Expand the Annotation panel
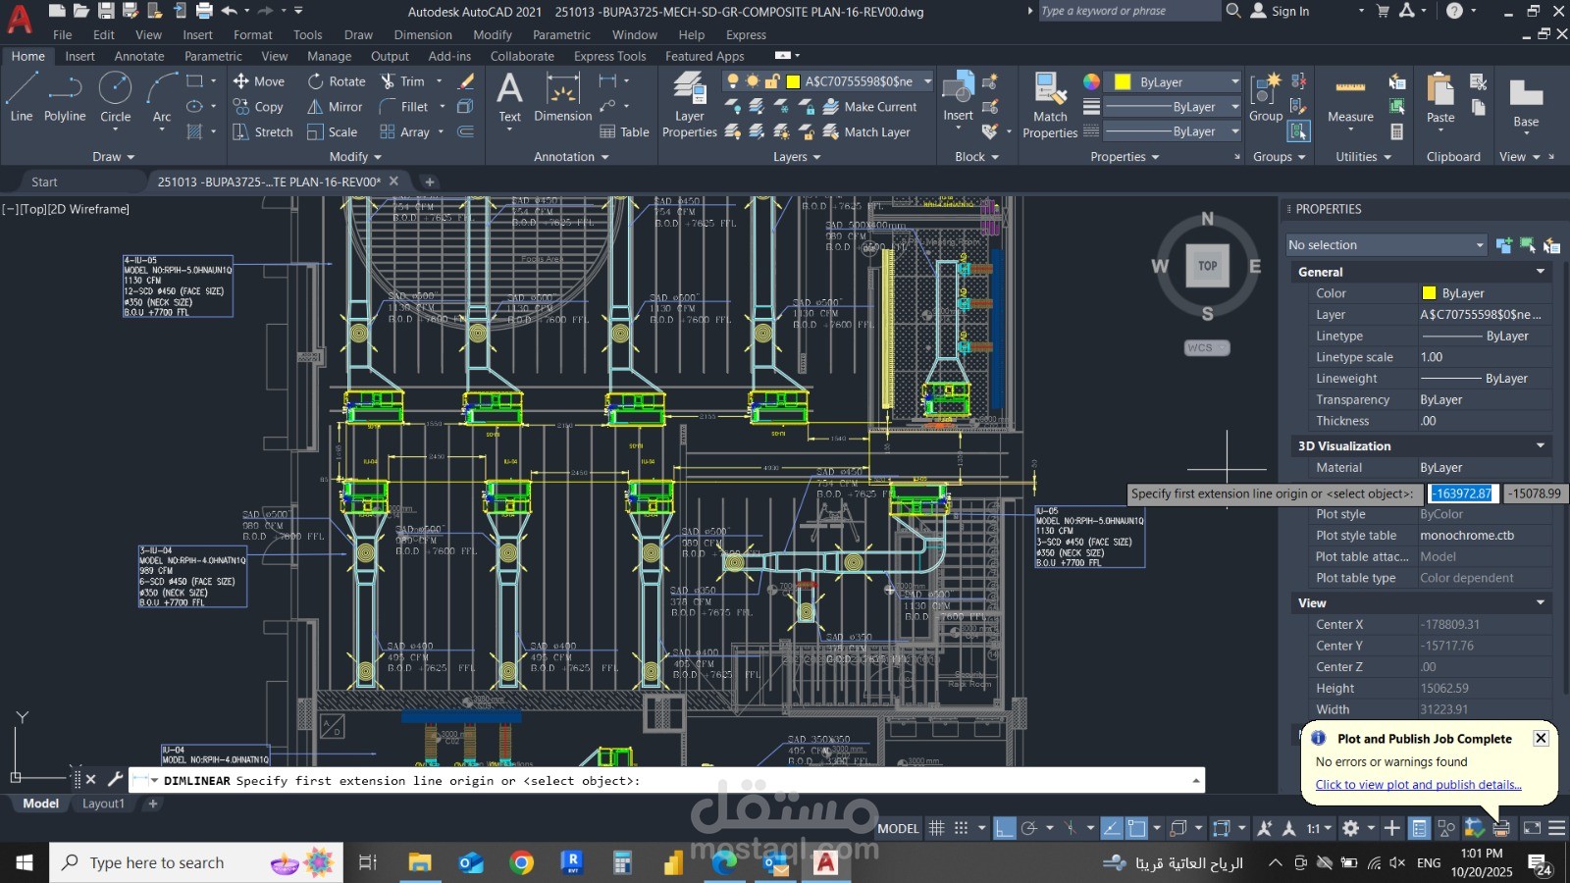 [571, 157]
